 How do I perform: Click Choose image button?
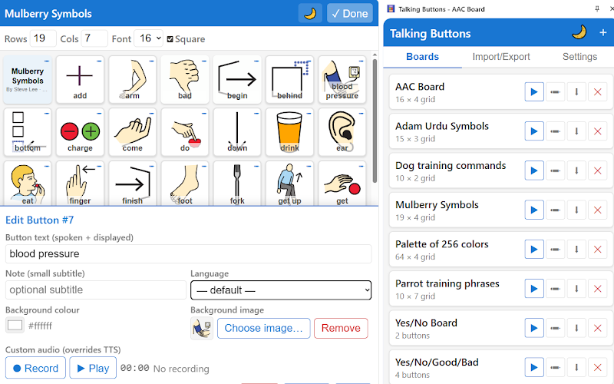pyautogui.click(x=263, y=328)
